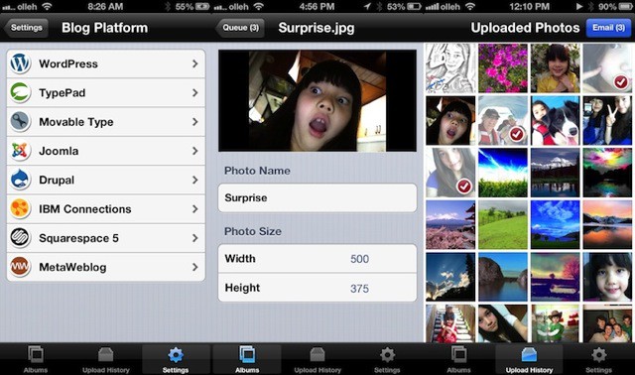Viewport: 635px width, 375px height.
Task: Edit the Photo Name field containing Surprise
Action: coord(317,197)
